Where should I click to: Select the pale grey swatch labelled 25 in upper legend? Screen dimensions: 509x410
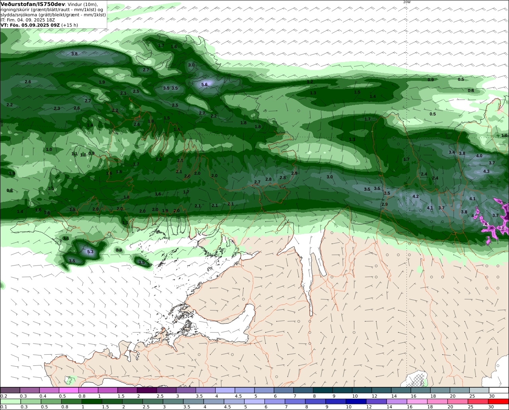tap(479, 390)
